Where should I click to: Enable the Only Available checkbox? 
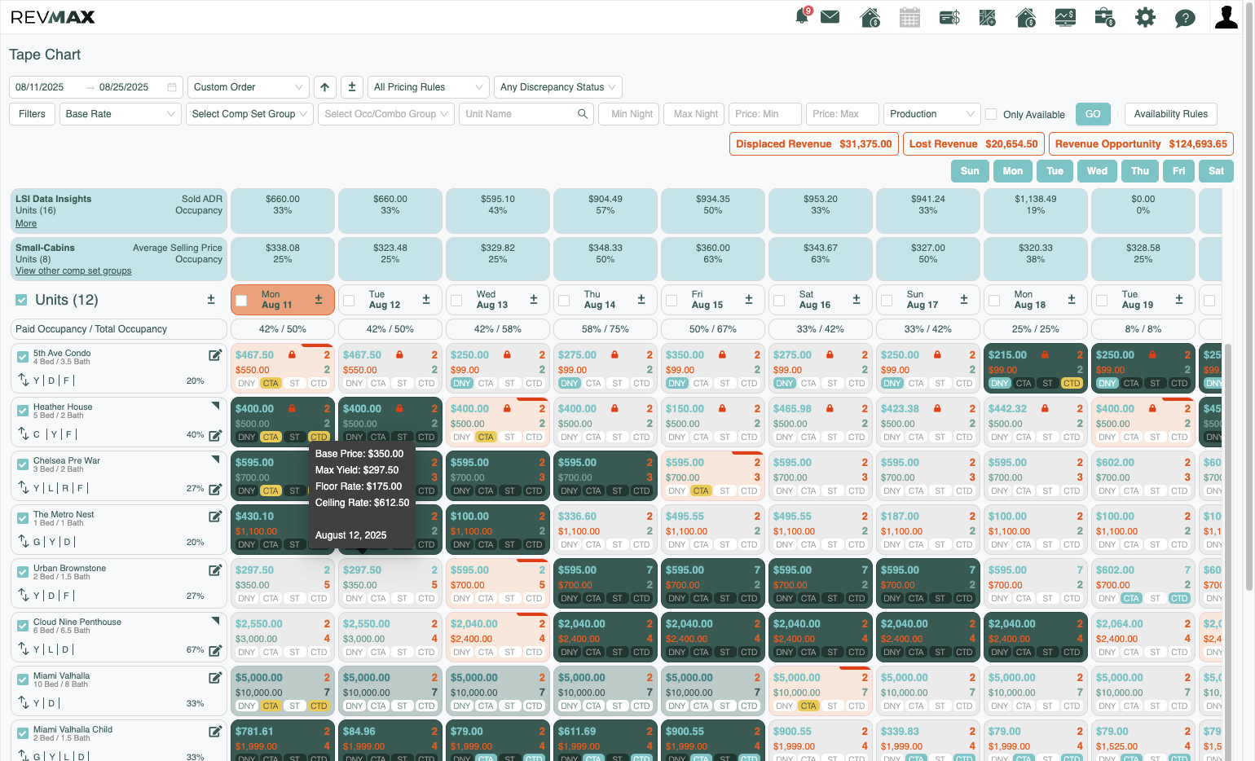click(x=991, y=114)
